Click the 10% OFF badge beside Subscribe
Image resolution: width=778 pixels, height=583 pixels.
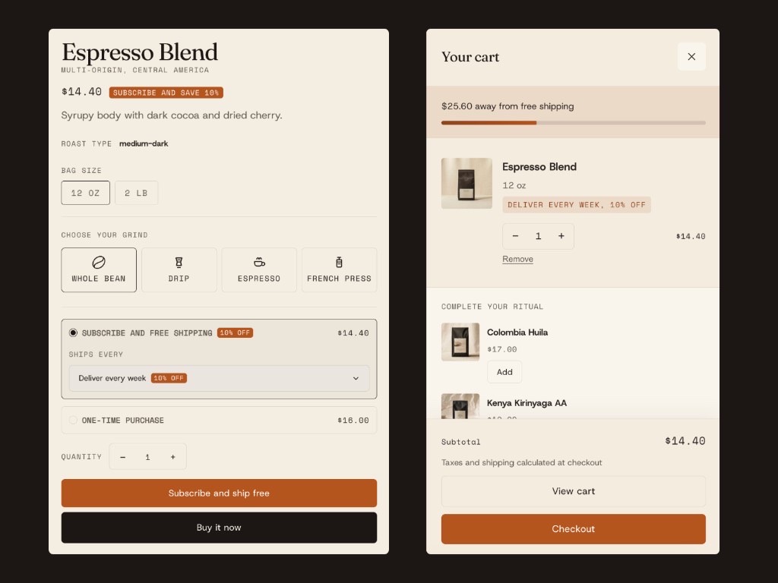pos(236,332)
